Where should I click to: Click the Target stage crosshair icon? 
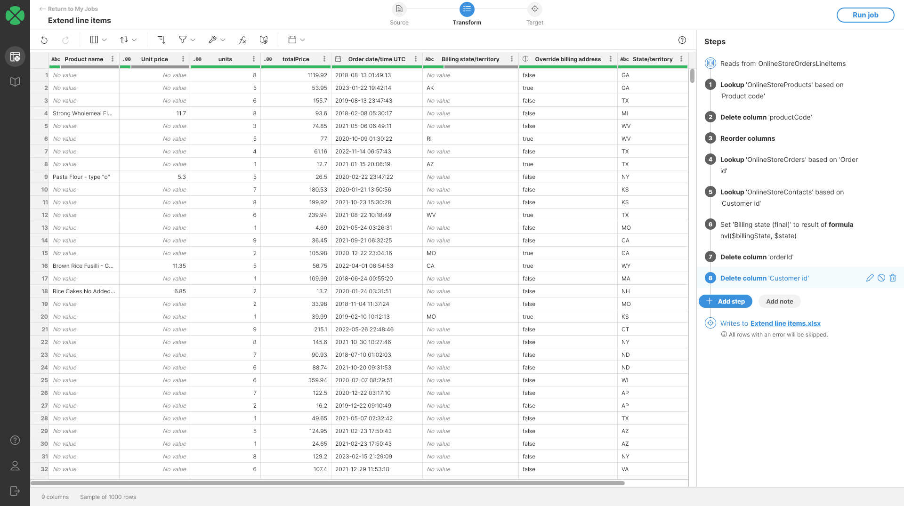[x=535, y=9]
